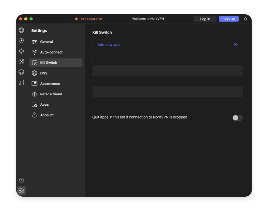The width and height of the screenshot is (268, 211).
Task: Click the plus circle icon to add an app
Action: (236, 45)
